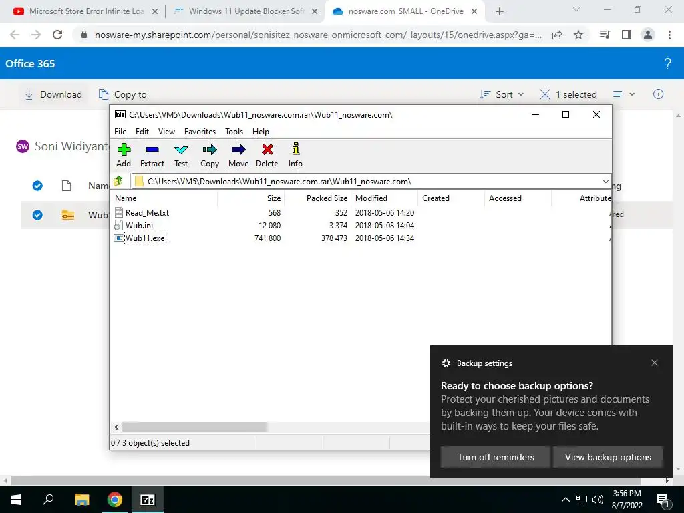Click the OneDrive Download button
Screen dimensions: 684x513
(53, 94)
